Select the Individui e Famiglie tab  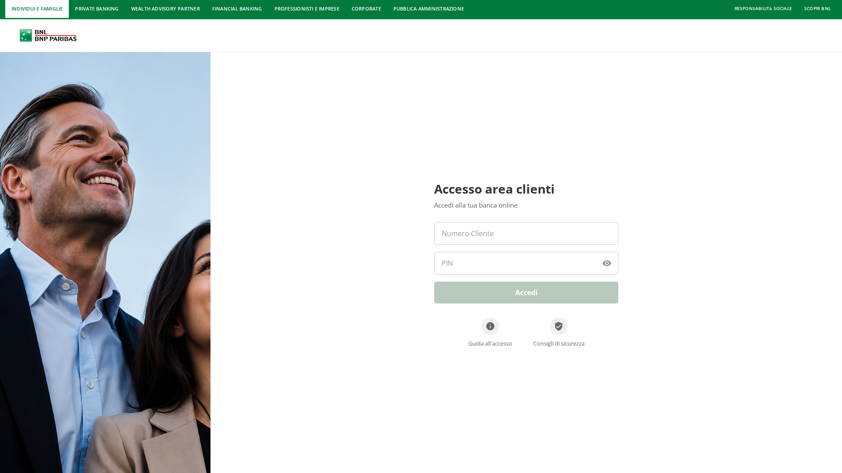pos(37,9)
